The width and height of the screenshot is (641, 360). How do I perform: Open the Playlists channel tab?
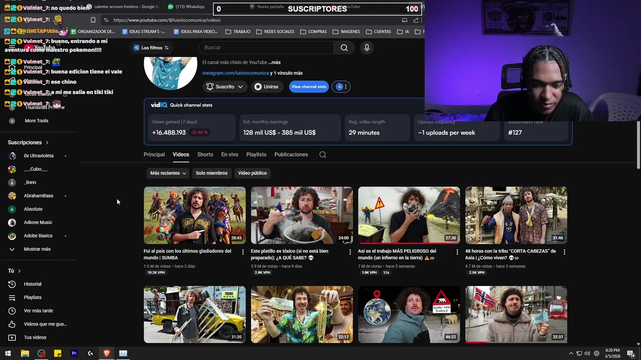pyautogui.click(x=256, y=154)
